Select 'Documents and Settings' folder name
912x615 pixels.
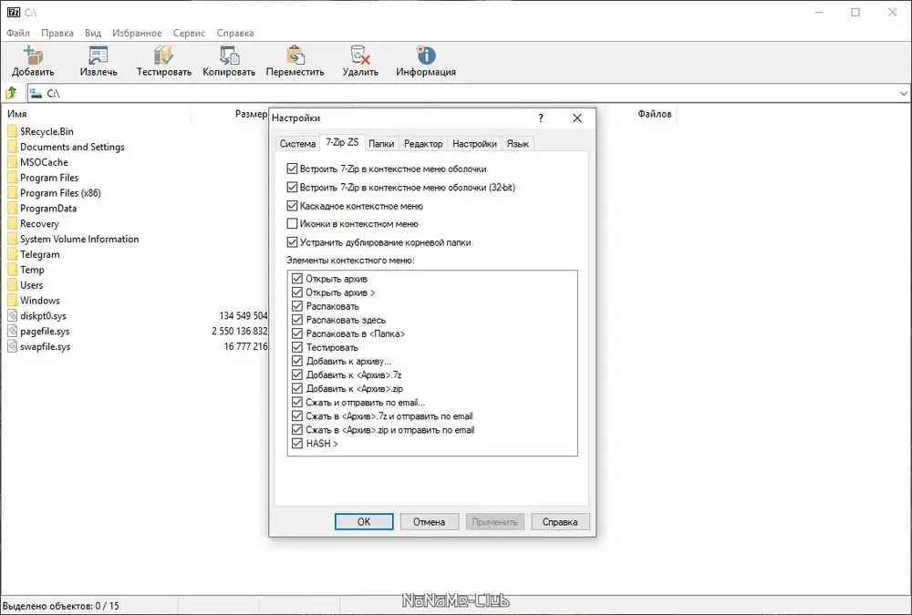click(x=72, y=147)
